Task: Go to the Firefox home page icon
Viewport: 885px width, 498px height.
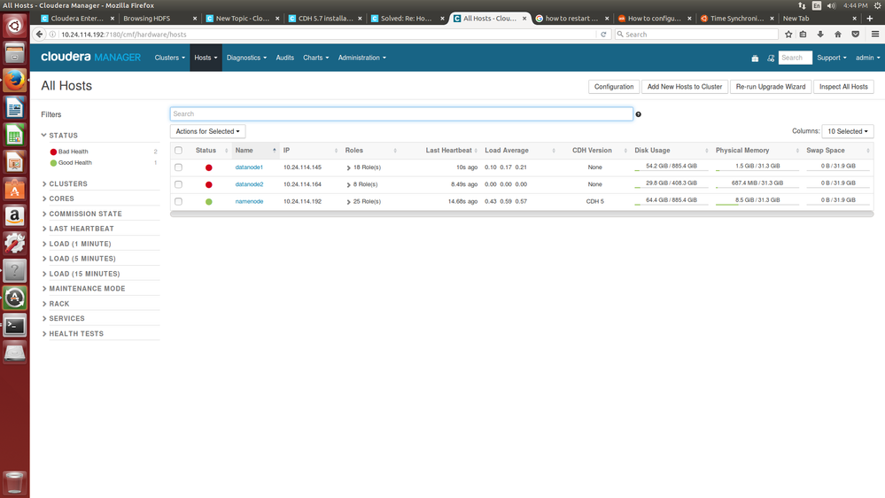Action: point(837,35)
